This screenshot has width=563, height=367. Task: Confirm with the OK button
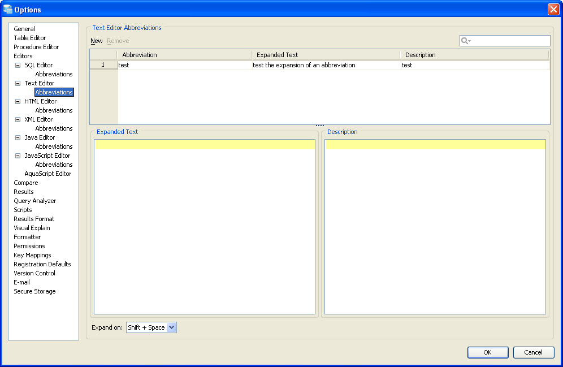(488, 352)
